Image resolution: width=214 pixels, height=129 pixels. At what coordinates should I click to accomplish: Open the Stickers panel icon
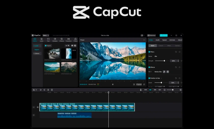55,39
